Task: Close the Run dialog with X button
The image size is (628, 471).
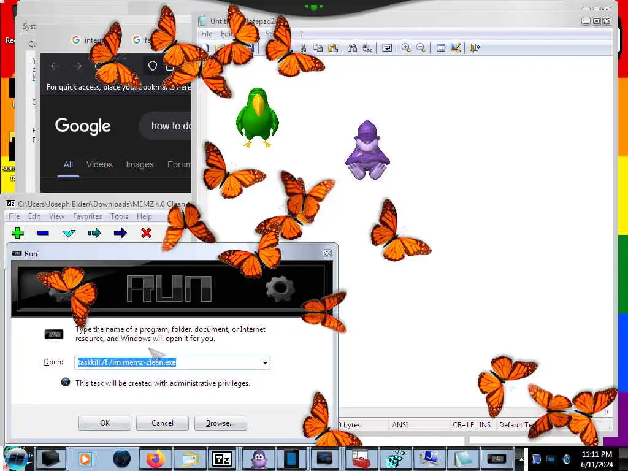Action: coord(327,253)
